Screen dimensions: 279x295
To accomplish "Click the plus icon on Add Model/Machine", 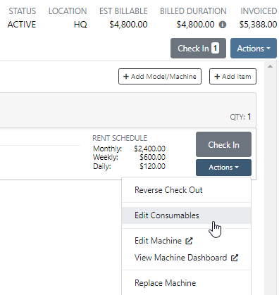I will pos(126,77).
